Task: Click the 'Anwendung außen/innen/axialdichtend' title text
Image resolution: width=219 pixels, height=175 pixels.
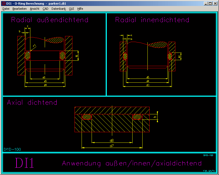Action: (132, 163)
